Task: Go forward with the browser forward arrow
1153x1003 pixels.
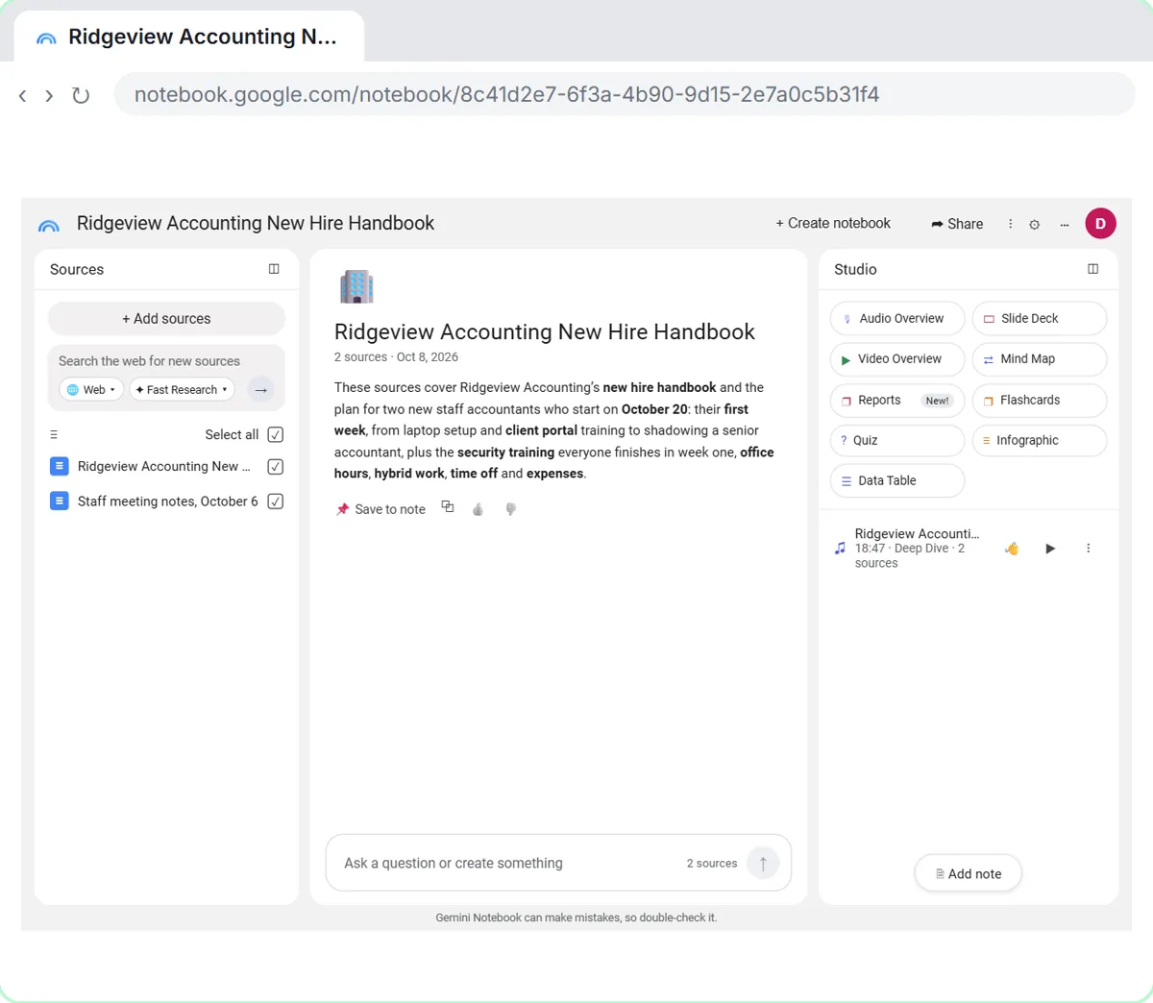Action: (49, 95)
